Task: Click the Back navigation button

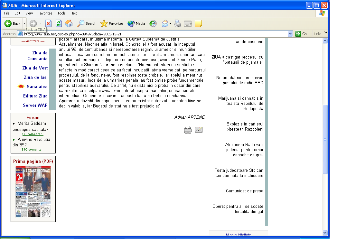Action: (13, 23)
